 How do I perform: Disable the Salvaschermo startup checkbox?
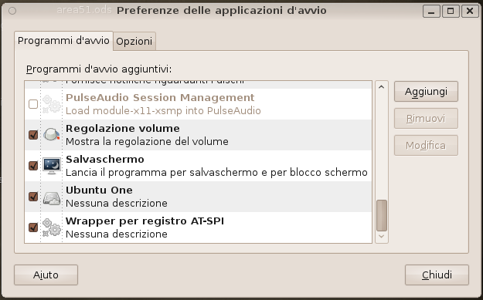[x=33, y=166]
